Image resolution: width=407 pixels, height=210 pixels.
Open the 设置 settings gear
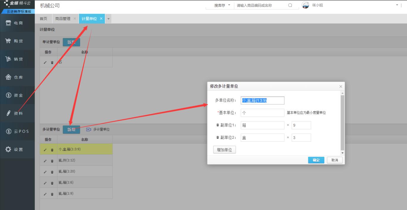(x=17, y=149)
